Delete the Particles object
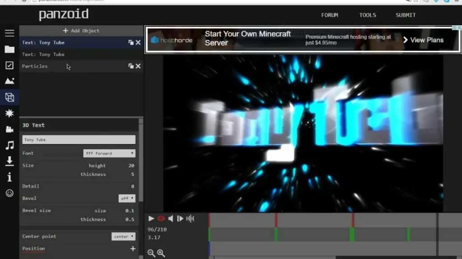Viewport: 462px width, 259px height. [x=138, y=66]
